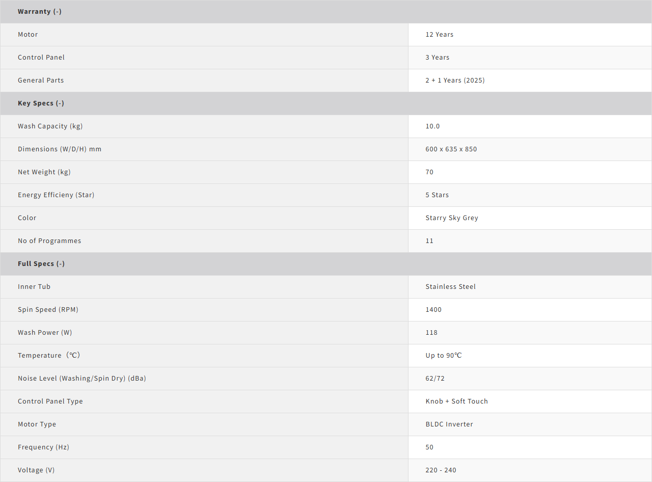Select the 2 + 1 Years (2025) value
Screen dimensions: 652x482
(455, 80)
